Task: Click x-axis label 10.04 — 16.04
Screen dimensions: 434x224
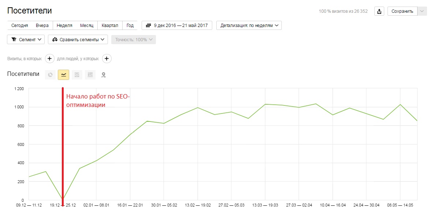Action: pyautogui.click(x=333, y=205)
